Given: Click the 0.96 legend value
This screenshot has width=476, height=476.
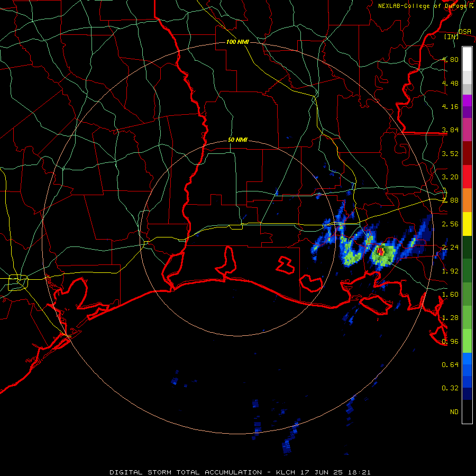Looking at the screenshot, I should click(x=450, y=342).
